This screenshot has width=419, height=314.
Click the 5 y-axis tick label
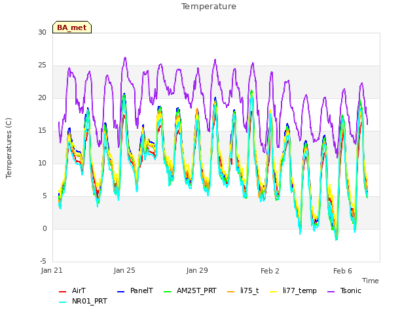coord(45,196)
